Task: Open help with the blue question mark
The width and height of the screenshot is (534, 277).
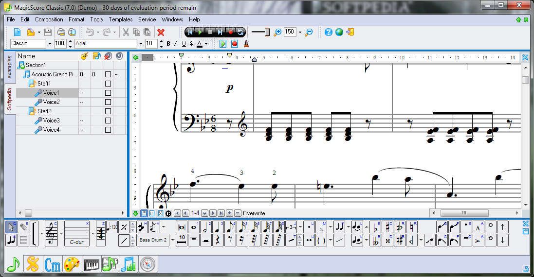Action: 328,32
